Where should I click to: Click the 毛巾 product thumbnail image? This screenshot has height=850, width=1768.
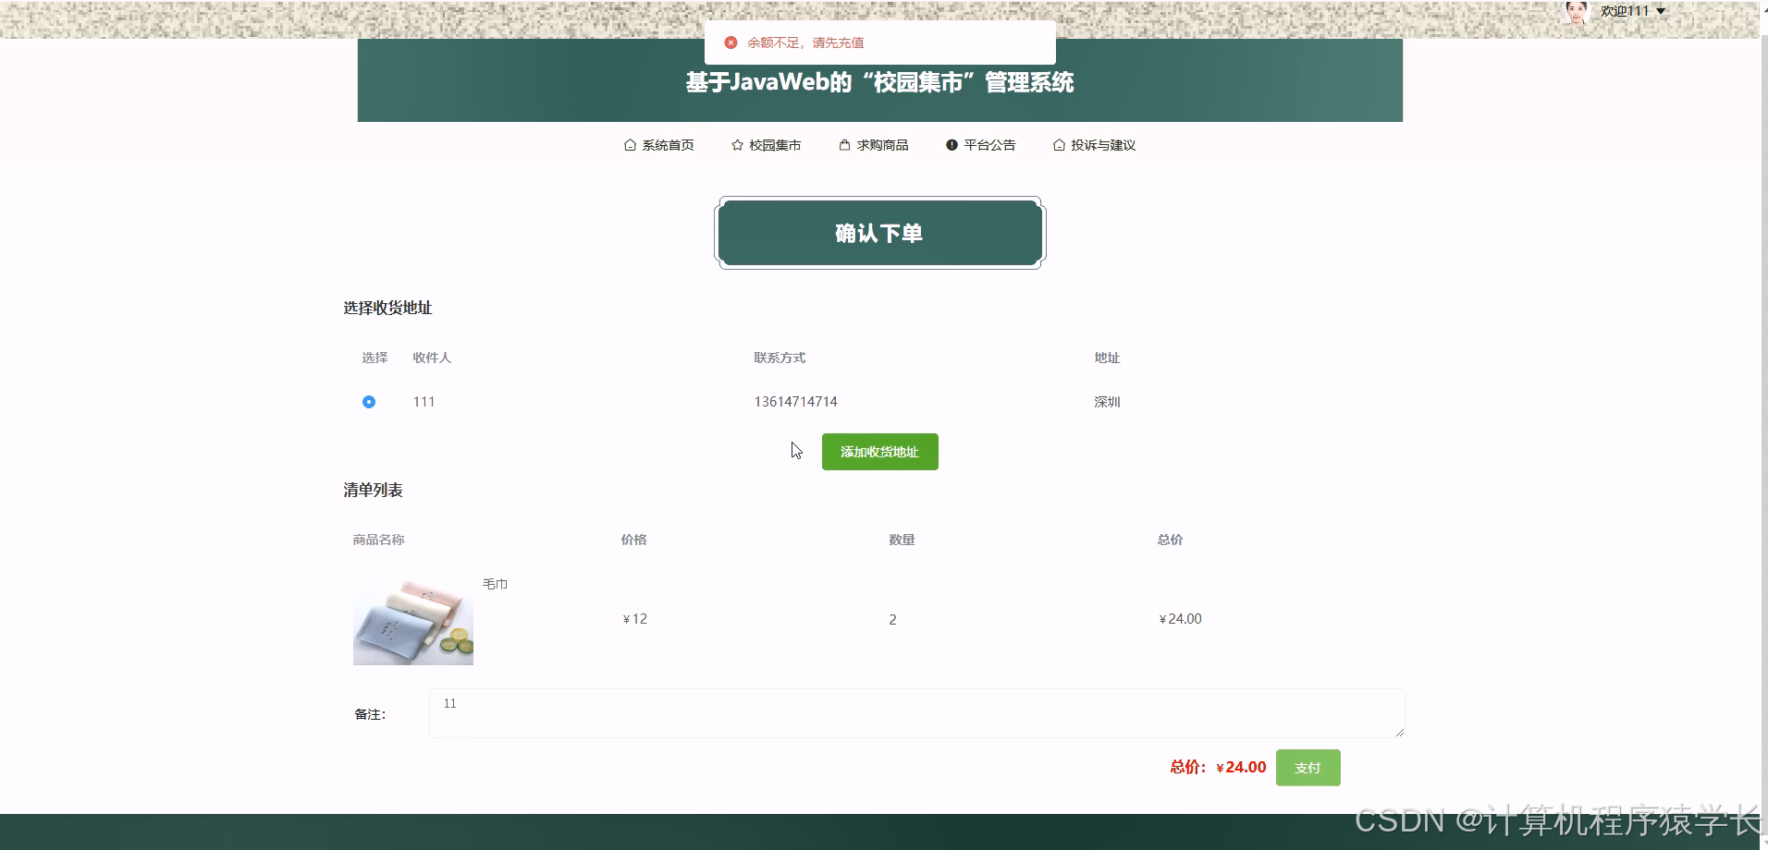(x=412, y=619)
